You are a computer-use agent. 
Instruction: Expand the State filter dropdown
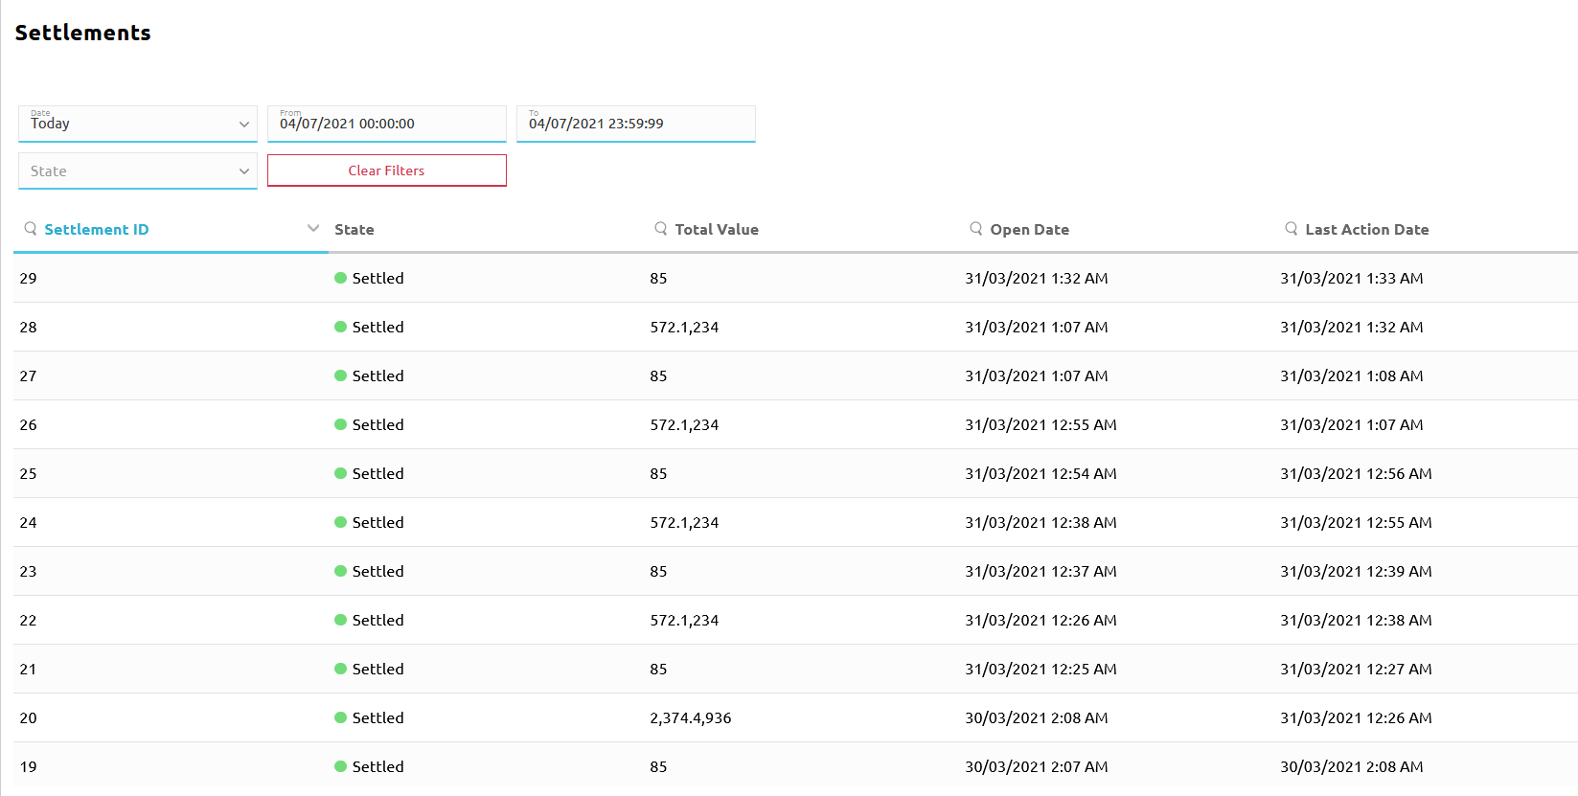pyautogui.click(x=138, y=171)
